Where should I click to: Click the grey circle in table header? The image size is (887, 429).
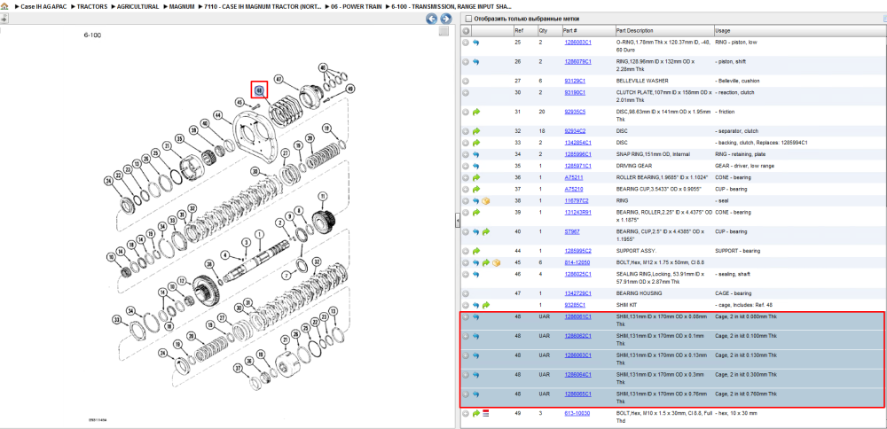click(467, 30)
